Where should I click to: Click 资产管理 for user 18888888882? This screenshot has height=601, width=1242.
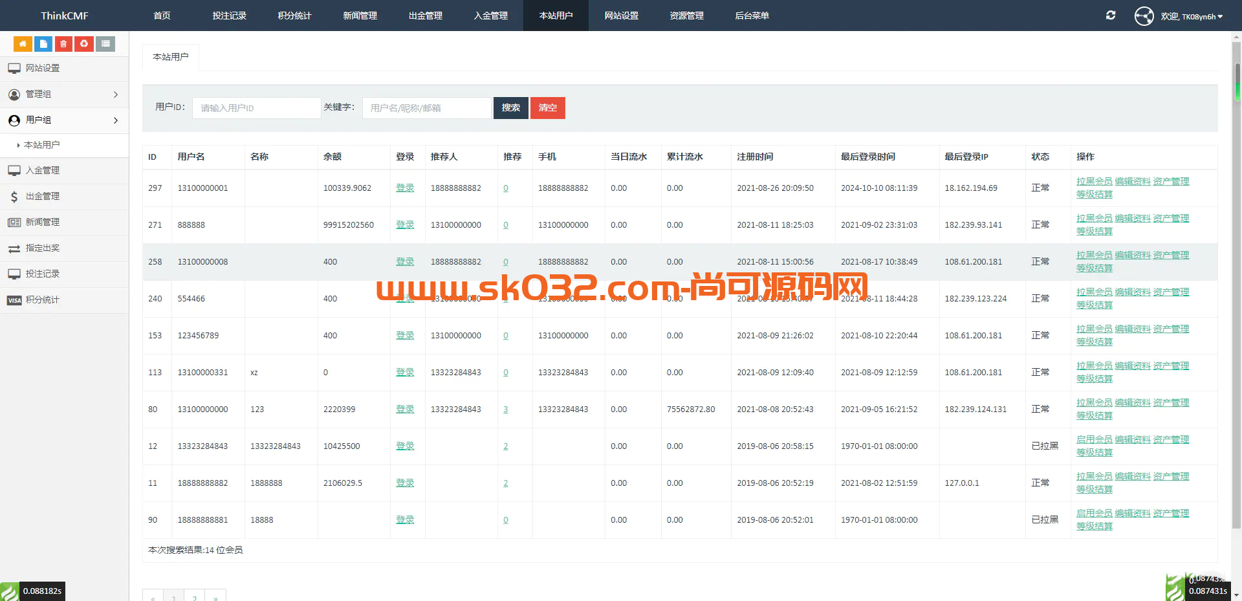1171,477
